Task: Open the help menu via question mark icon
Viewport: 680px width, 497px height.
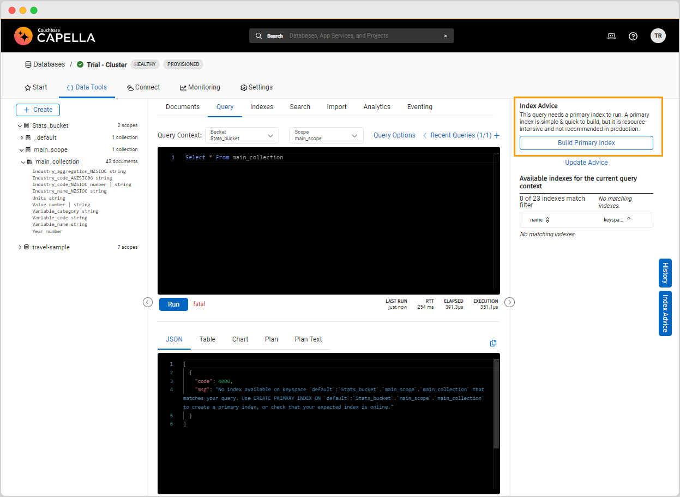Action: (x=633, y=36)
